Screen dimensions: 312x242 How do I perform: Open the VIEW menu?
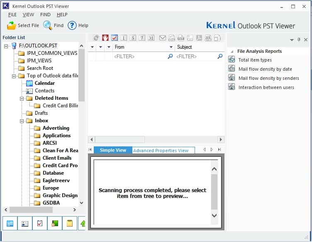[x=28, y=15]
